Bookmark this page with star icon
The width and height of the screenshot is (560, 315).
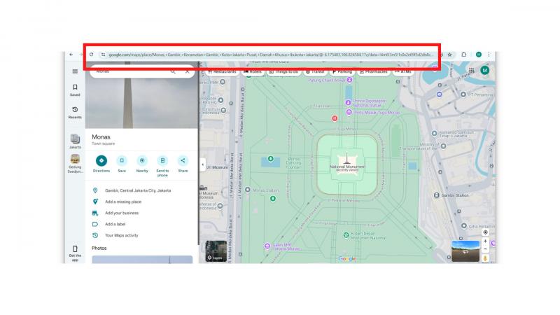click(450, 55)
